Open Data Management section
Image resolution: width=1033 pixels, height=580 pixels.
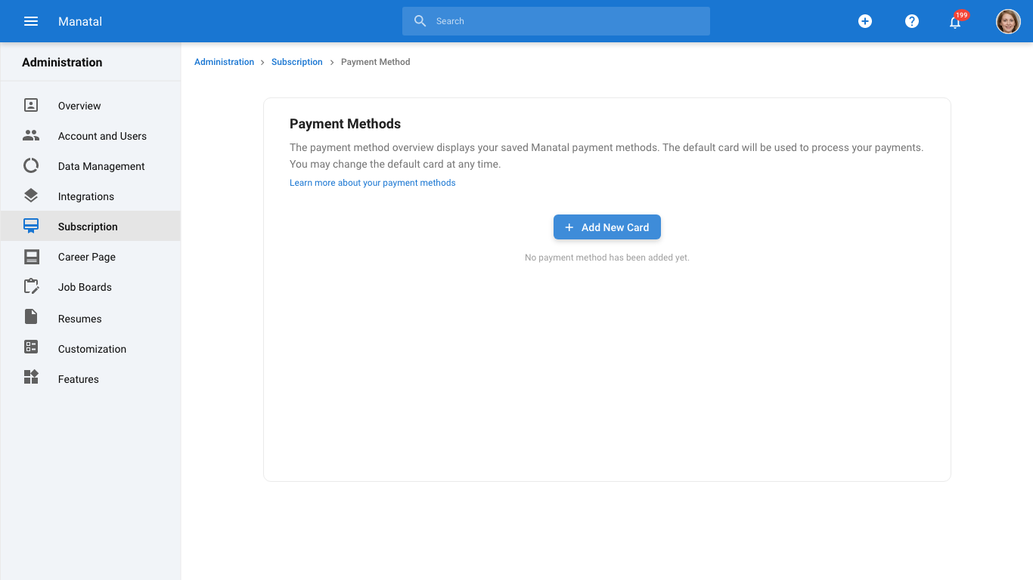(x=91, y=166)
